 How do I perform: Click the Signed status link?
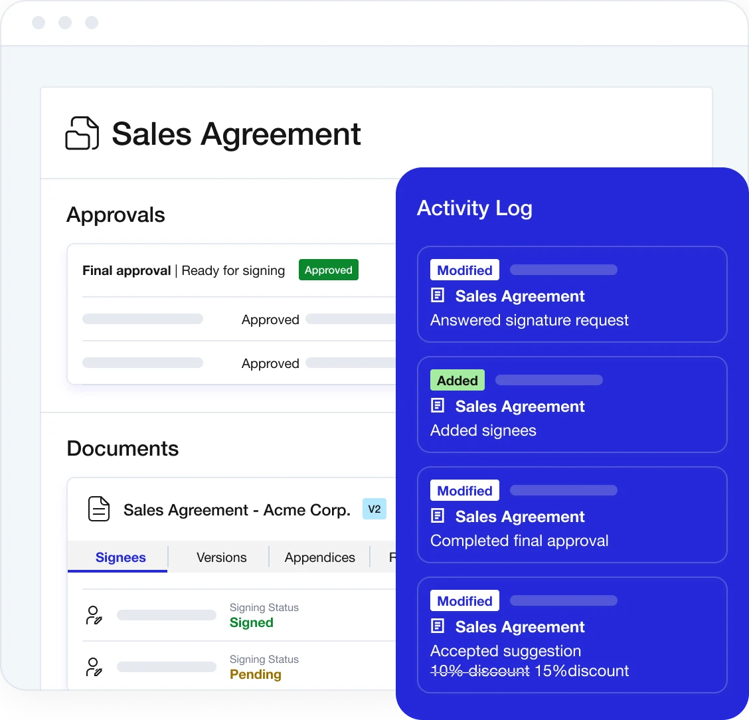coord(251,622)
